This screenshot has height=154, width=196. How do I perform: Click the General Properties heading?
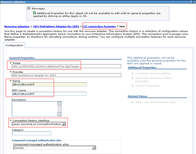[22, 58]
